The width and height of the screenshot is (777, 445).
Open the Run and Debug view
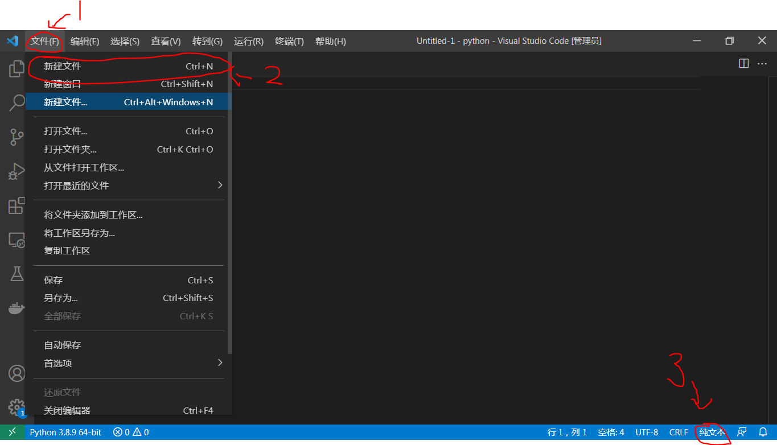point(16,171)
